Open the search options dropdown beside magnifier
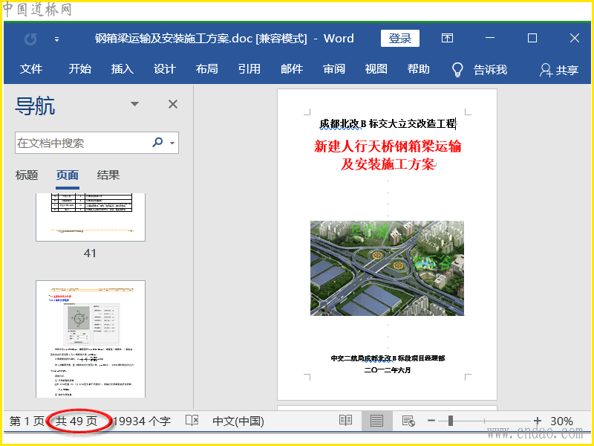Screen dimensions: 594x446 [x=173, y=143]
